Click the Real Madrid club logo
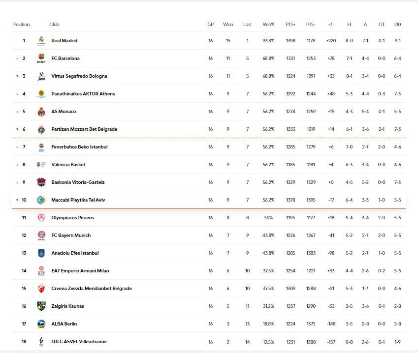 (41, 41)
